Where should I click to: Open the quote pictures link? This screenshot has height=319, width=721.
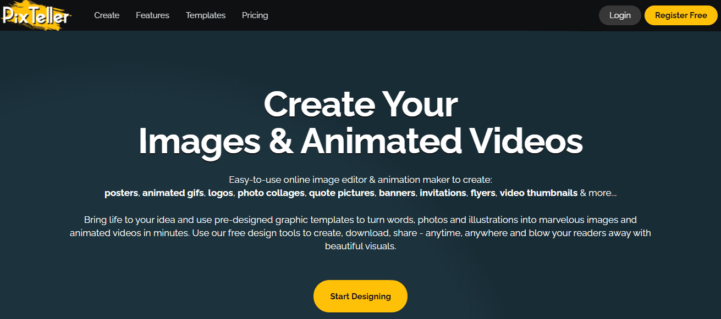tap(342, 193)
